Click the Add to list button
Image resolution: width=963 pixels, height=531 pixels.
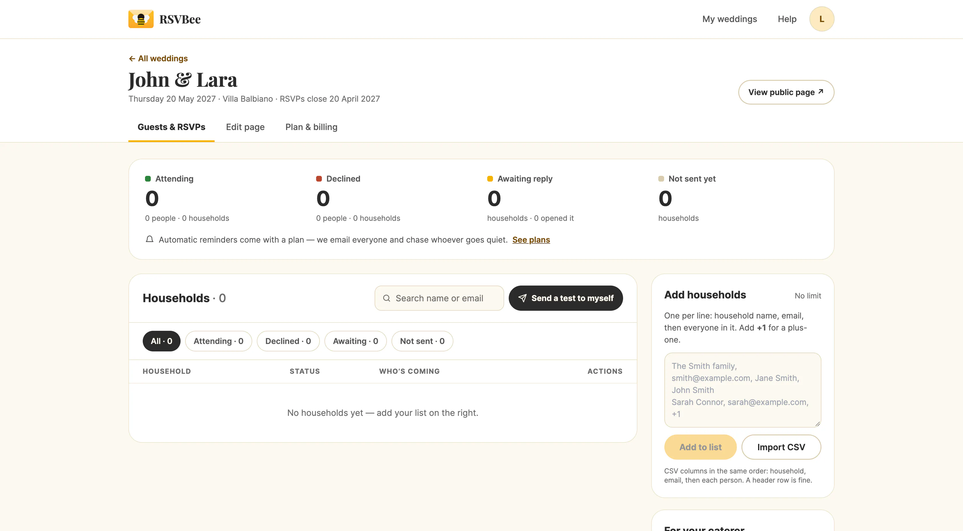coord(700,447)
